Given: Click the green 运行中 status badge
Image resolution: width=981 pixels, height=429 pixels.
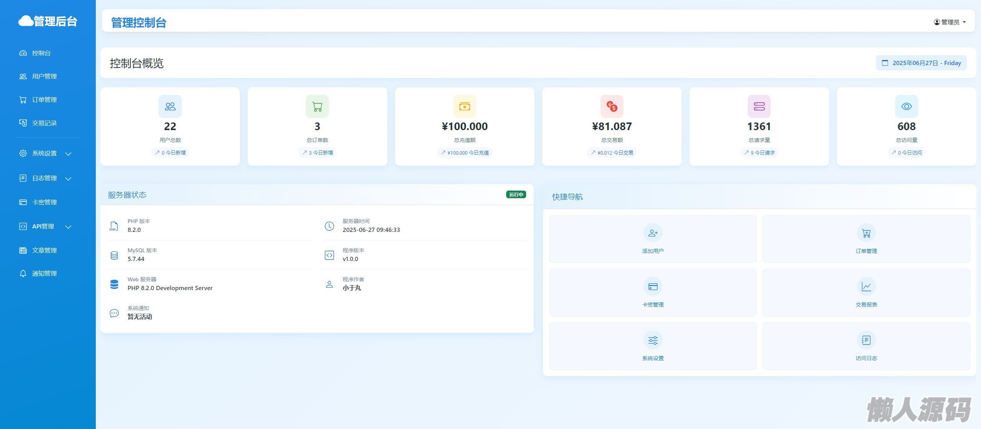Looking at the screenshot, I should (x=516, y=194).
